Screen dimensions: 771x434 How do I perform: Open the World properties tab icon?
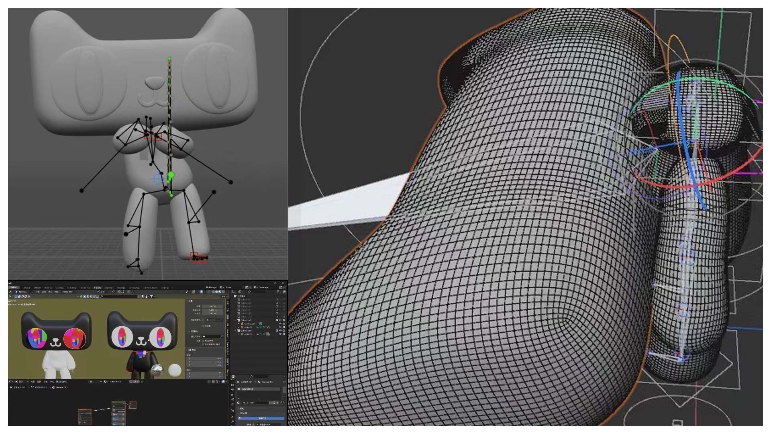(233, 404)
